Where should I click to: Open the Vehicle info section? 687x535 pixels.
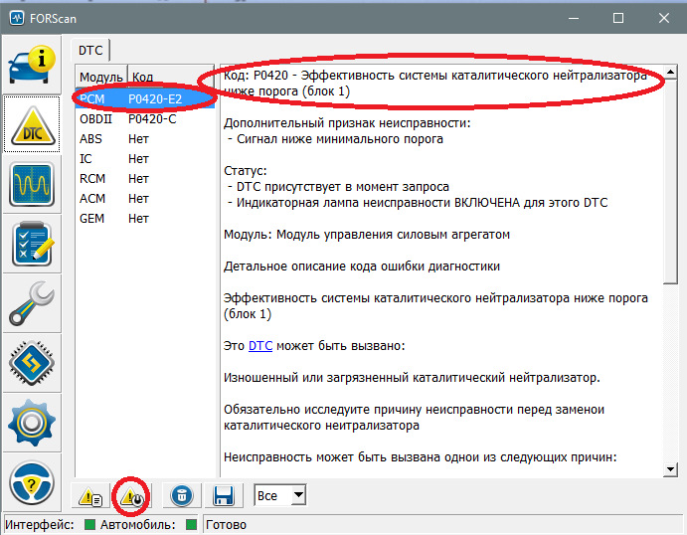click(x=32, y=64)
